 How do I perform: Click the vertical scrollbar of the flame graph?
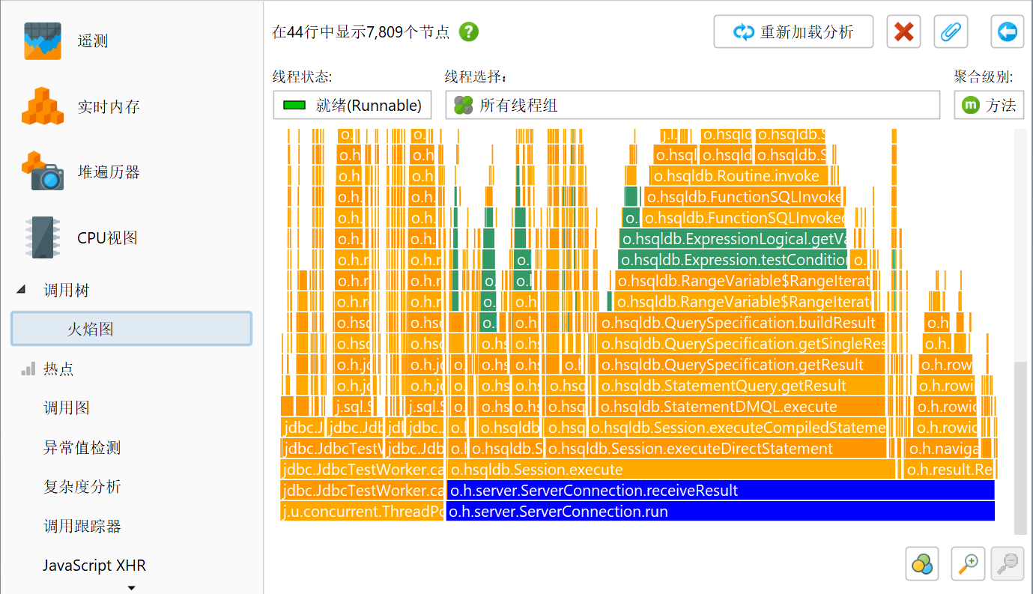click(1020, 448)
